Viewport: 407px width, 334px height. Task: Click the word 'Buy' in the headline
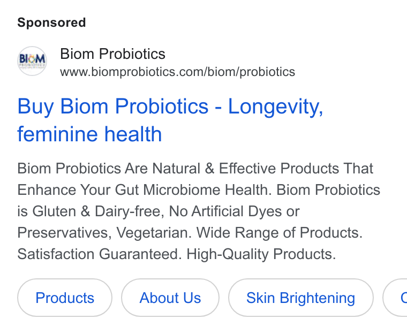tap(35, 107)
